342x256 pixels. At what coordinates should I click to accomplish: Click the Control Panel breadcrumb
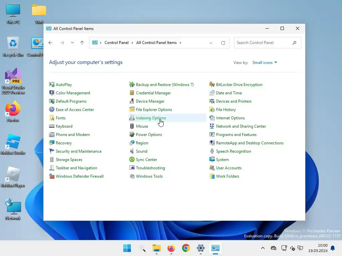click(x=117, y=43)
